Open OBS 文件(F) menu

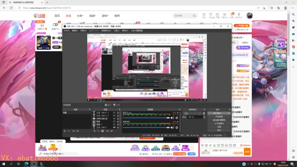pos(66,30)
